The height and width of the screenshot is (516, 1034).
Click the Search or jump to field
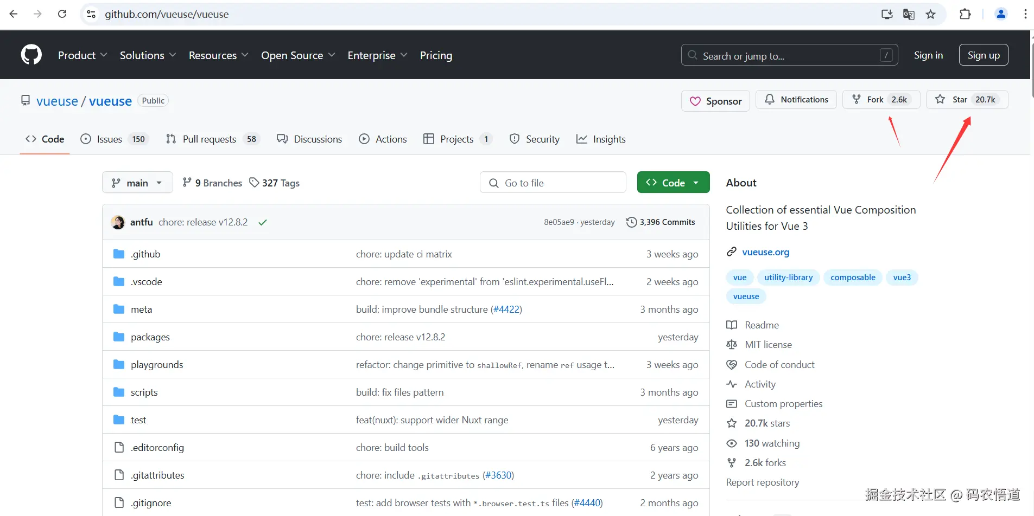[x=790, y=55]
